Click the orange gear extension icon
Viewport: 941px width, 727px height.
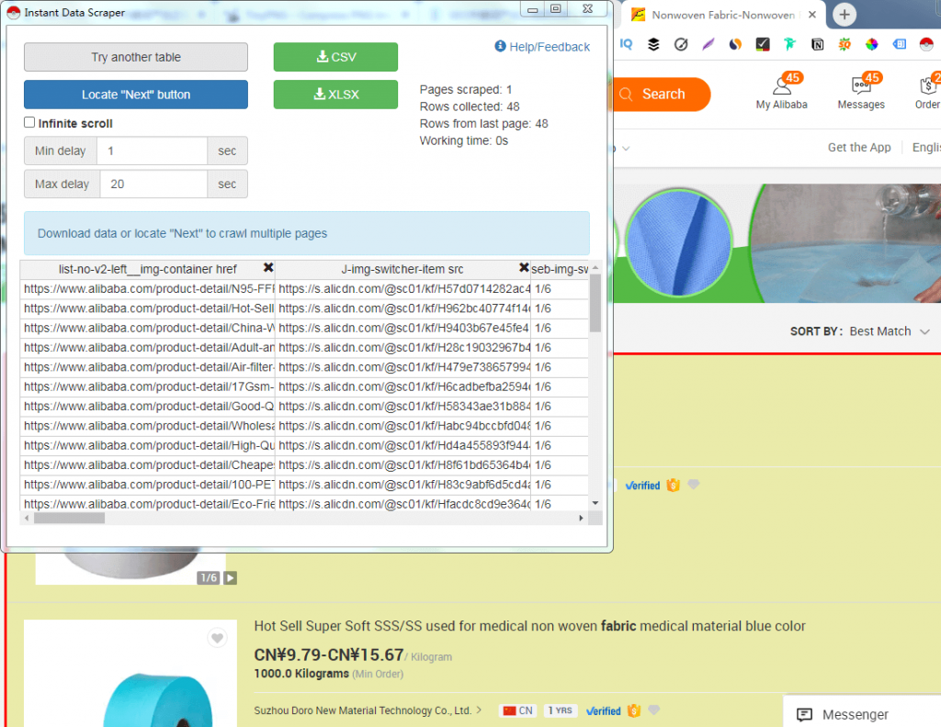pos(845,44)
